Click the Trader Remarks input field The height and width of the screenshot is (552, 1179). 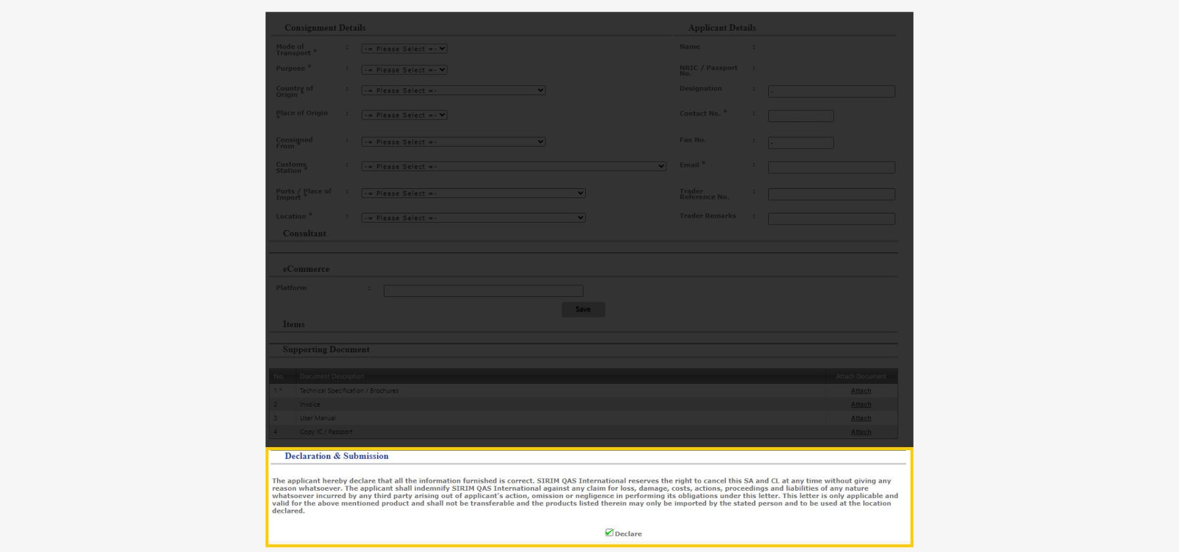pos(831,218)
